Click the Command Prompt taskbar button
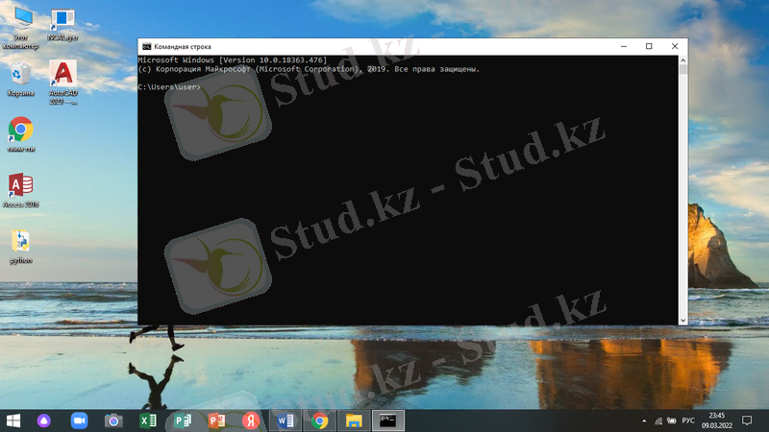The width and height of the screenshot is (769, 432). pyautogui.click(x=388, y=420)
